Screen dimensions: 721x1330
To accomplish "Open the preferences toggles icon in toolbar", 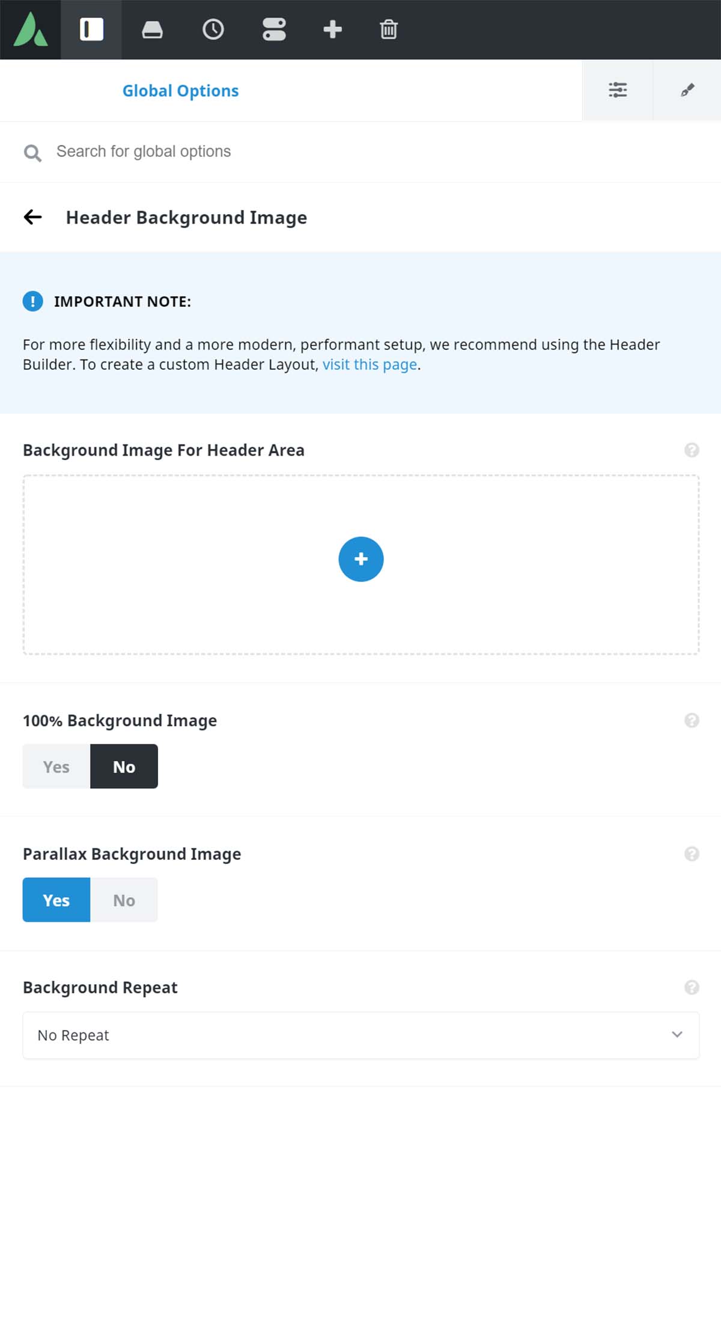I will click(x=274, y=29).
